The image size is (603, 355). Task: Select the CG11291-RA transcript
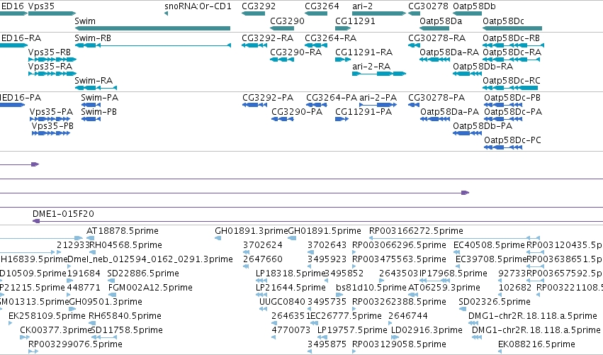coord(343,60)
